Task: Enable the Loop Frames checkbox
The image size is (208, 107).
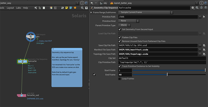Action: tap(120, 79)
